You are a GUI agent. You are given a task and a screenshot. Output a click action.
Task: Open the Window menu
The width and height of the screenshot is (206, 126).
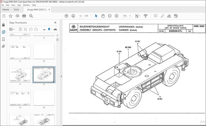[26, 5]
